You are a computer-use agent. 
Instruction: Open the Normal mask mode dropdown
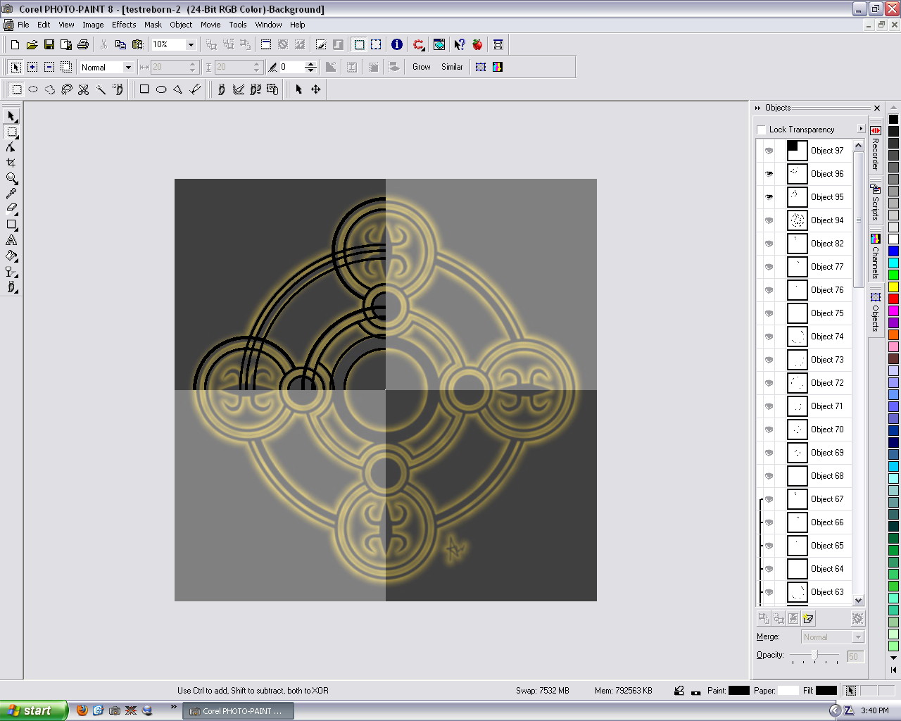point(128,68)
